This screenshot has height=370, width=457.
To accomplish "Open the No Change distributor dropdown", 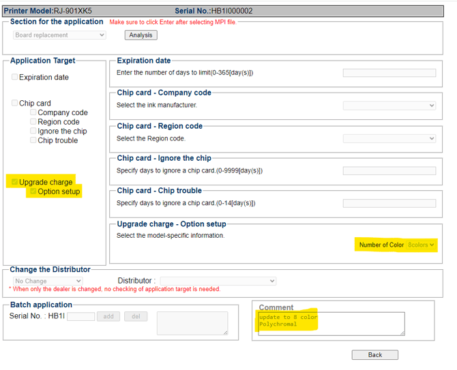I will tap(48, 281).
